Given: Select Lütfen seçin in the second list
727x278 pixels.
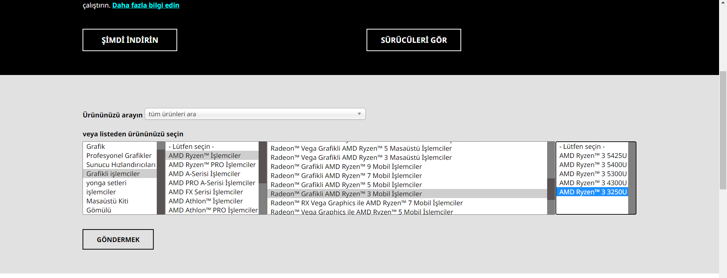Looking at the screenshot, I should [212, 147].
